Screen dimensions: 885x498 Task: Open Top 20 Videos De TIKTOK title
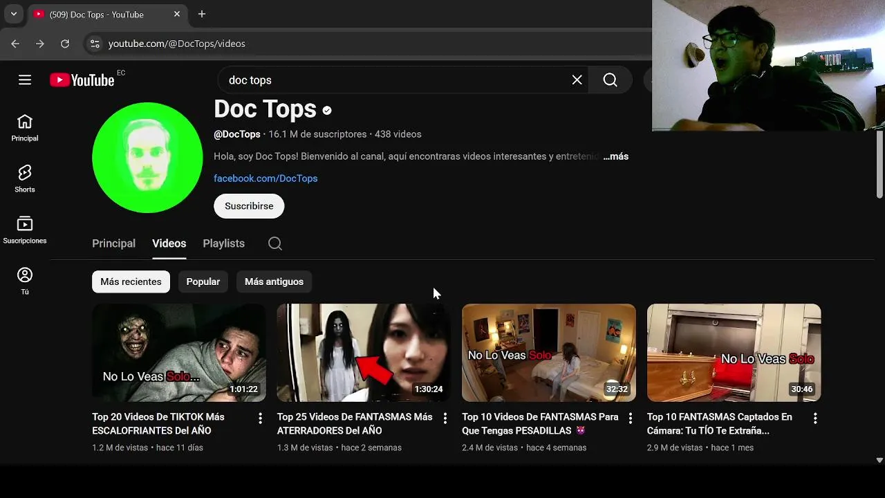(x=158, y=424)
